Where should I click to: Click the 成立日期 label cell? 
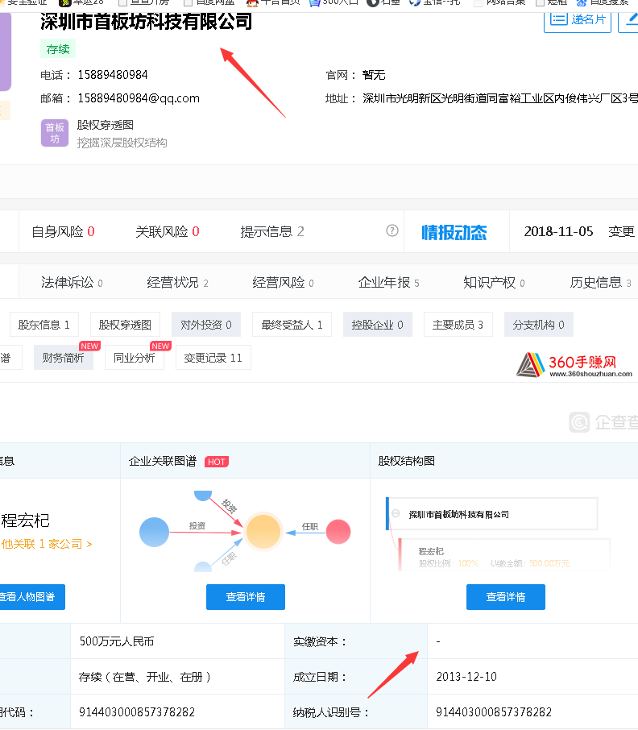355,677
